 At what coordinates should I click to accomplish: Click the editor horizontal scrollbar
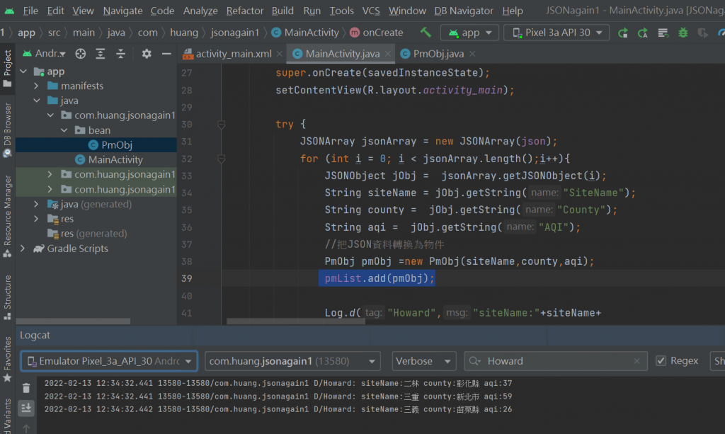click(x=296, y=321)
